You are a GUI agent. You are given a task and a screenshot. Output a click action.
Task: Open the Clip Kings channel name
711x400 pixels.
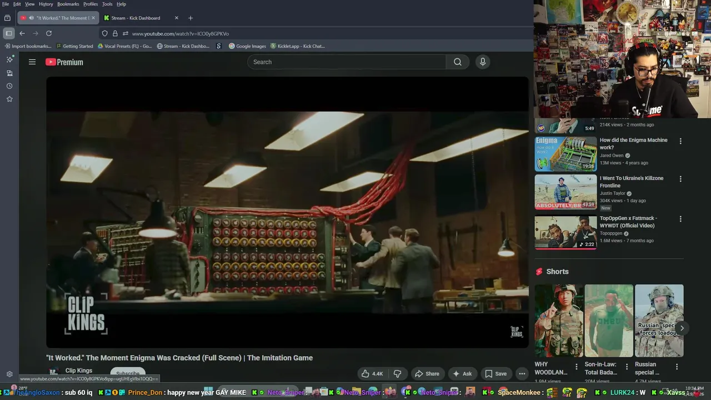pyautogui.click(x=79, y=371)
